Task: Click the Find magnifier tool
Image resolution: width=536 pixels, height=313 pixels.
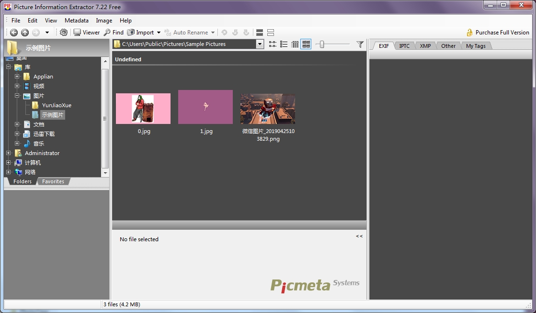Action: (x=114, y=33)
